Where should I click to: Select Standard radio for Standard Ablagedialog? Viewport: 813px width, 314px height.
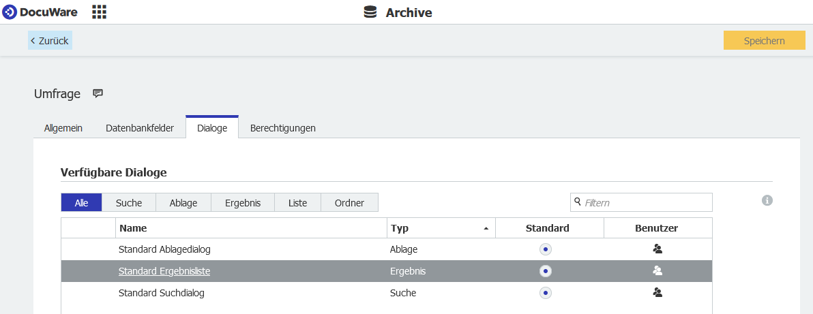tap(546, 249)
